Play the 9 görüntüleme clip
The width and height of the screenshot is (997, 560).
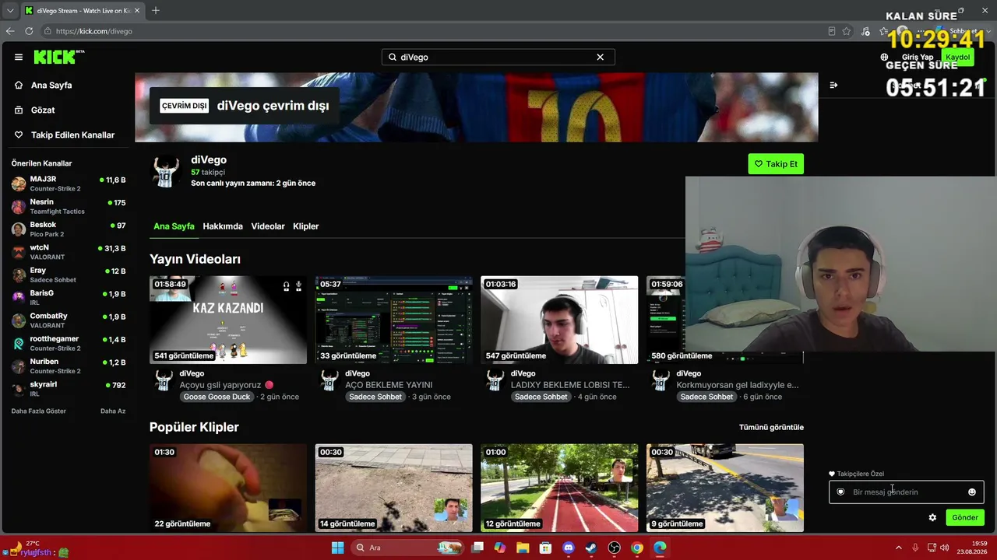pos(725,488)
